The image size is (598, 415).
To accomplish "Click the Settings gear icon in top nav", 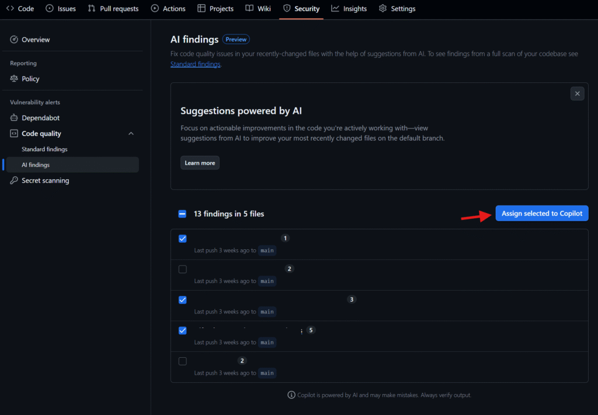I will [383, 9].
